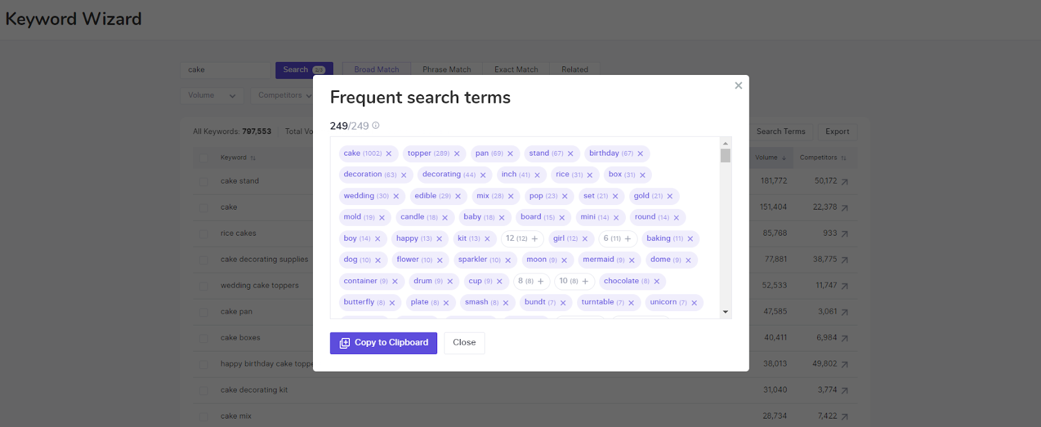
Task: Open external link for cake stand competitors
Action: coord(845,182)
